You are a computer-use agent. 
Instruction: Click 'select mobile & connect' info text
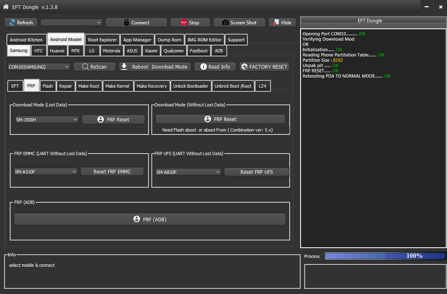click(x=32, y=265)
